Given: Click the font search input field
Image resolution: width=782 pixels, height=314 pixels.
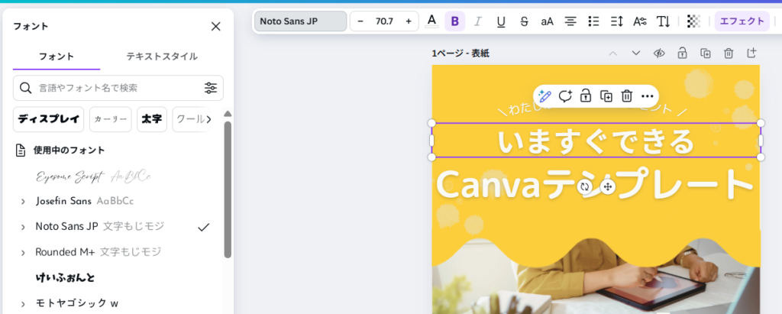Looking at the screenshot, I should pos(118,88).
